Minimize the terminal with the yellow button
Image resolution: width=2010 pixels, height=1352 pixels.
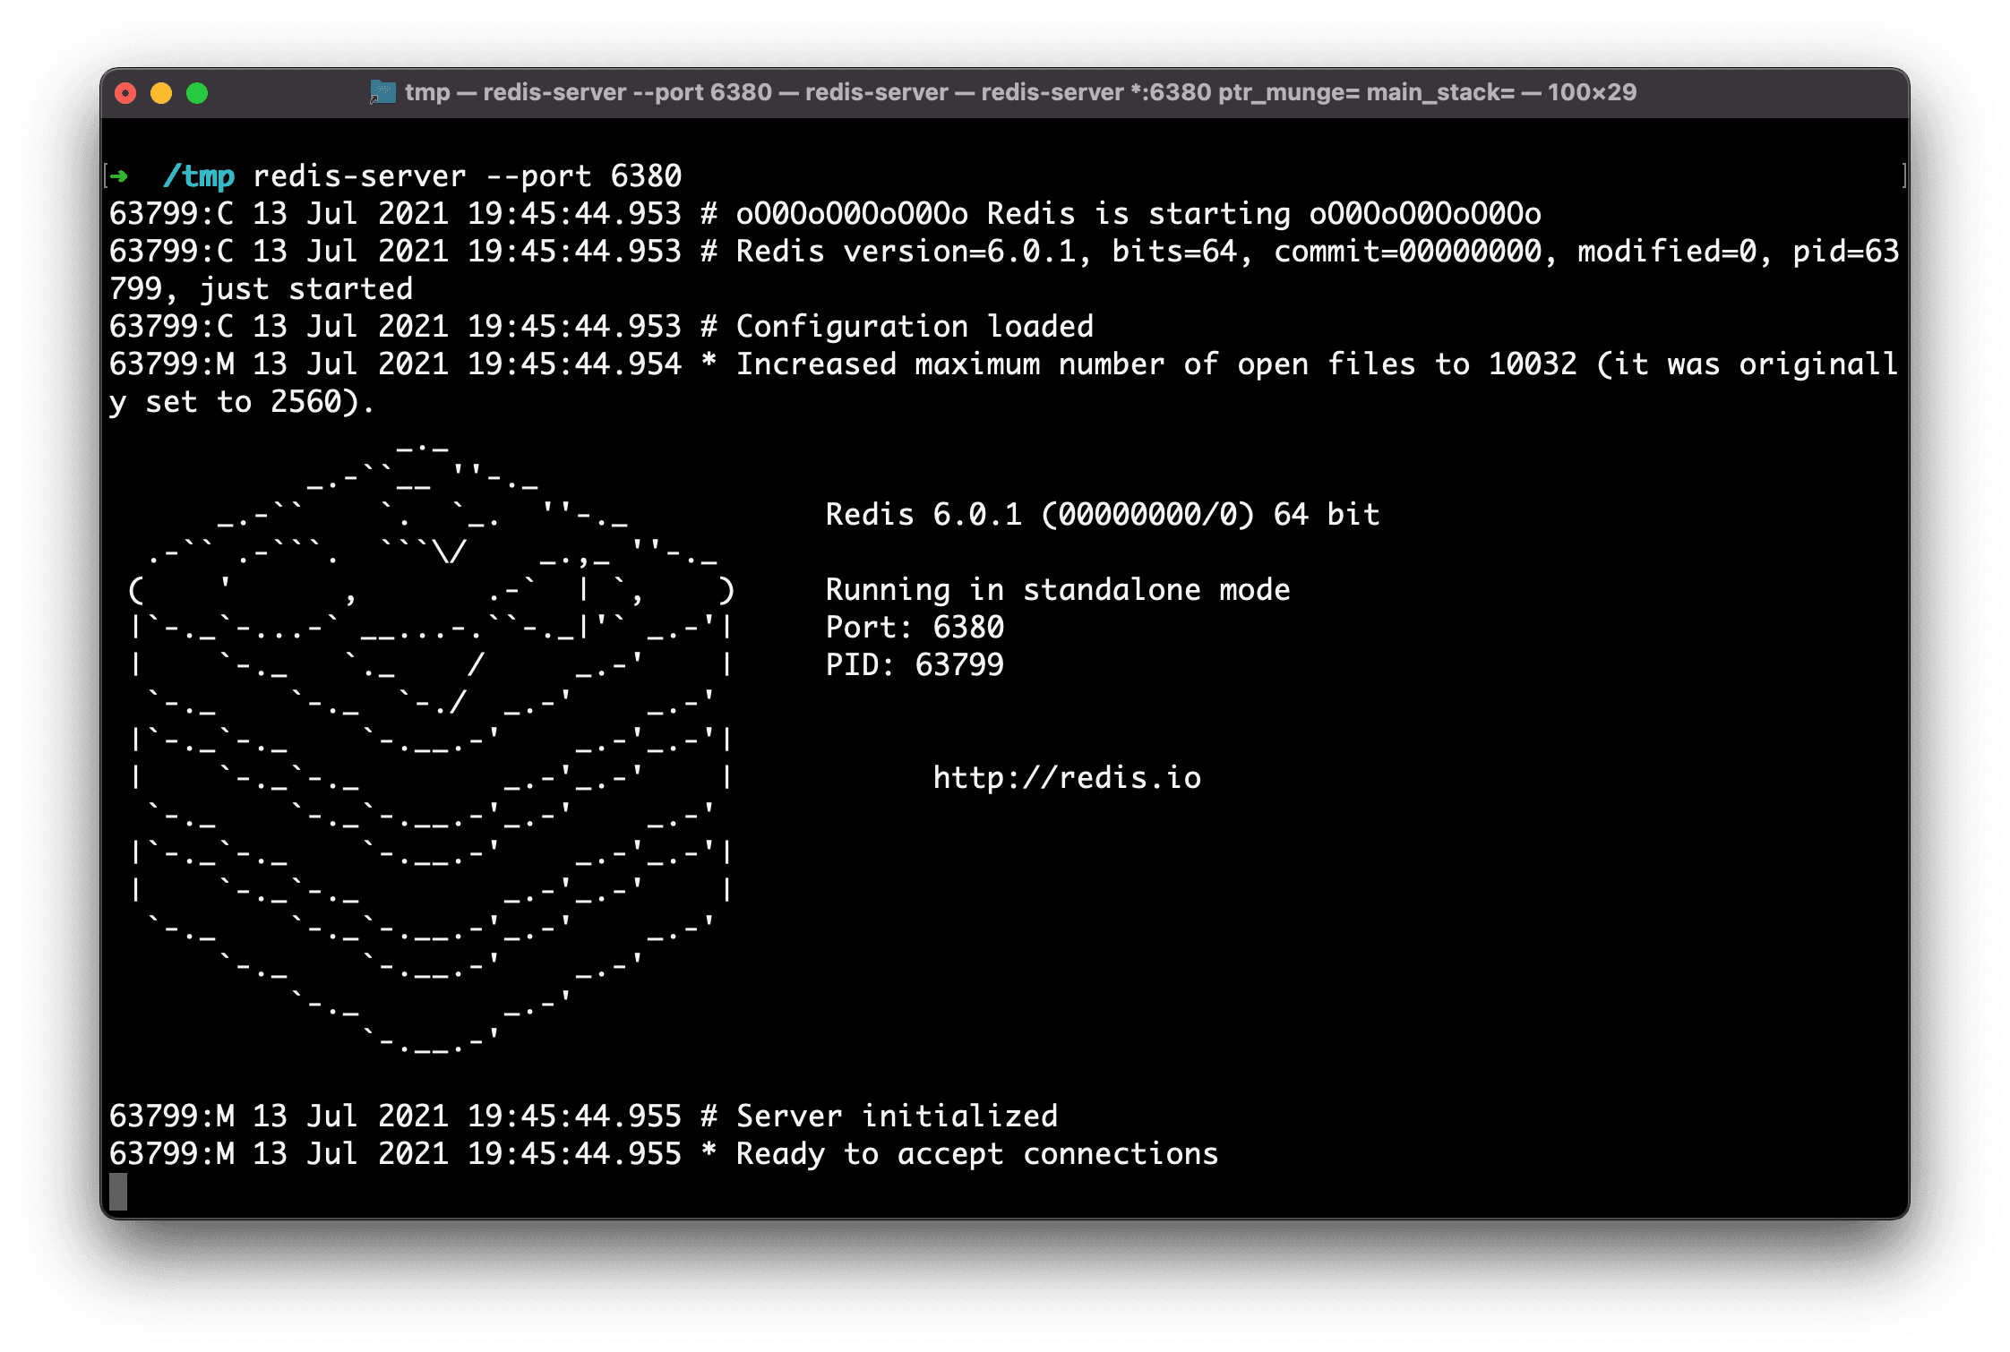coord(161,93)
